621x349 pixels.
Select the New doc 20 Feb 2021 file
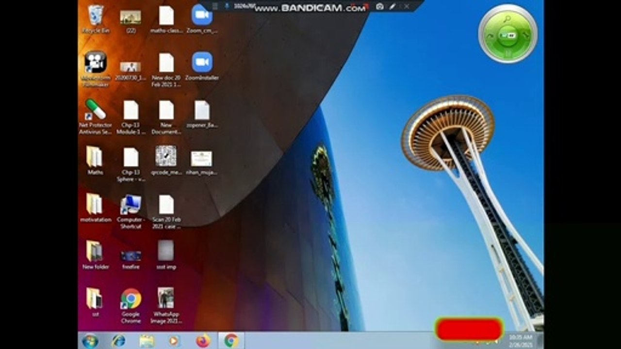[x=166, y=69]
